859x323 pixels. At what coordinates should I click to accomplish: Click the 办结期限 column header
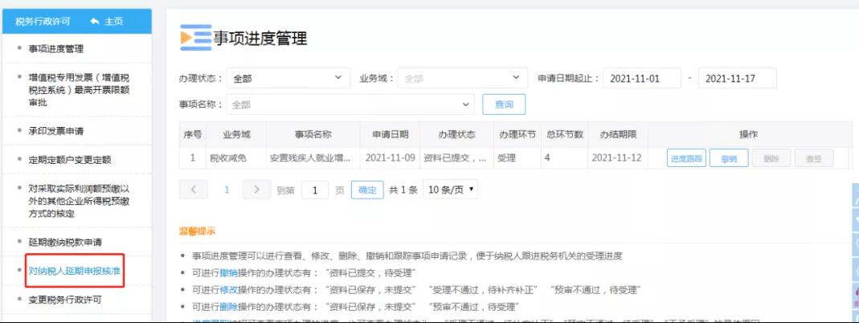pos(617,135)
